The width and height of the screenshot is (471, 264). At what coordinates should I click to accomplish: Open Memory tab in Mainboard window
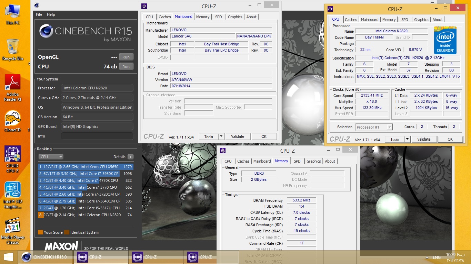(203, 17)
